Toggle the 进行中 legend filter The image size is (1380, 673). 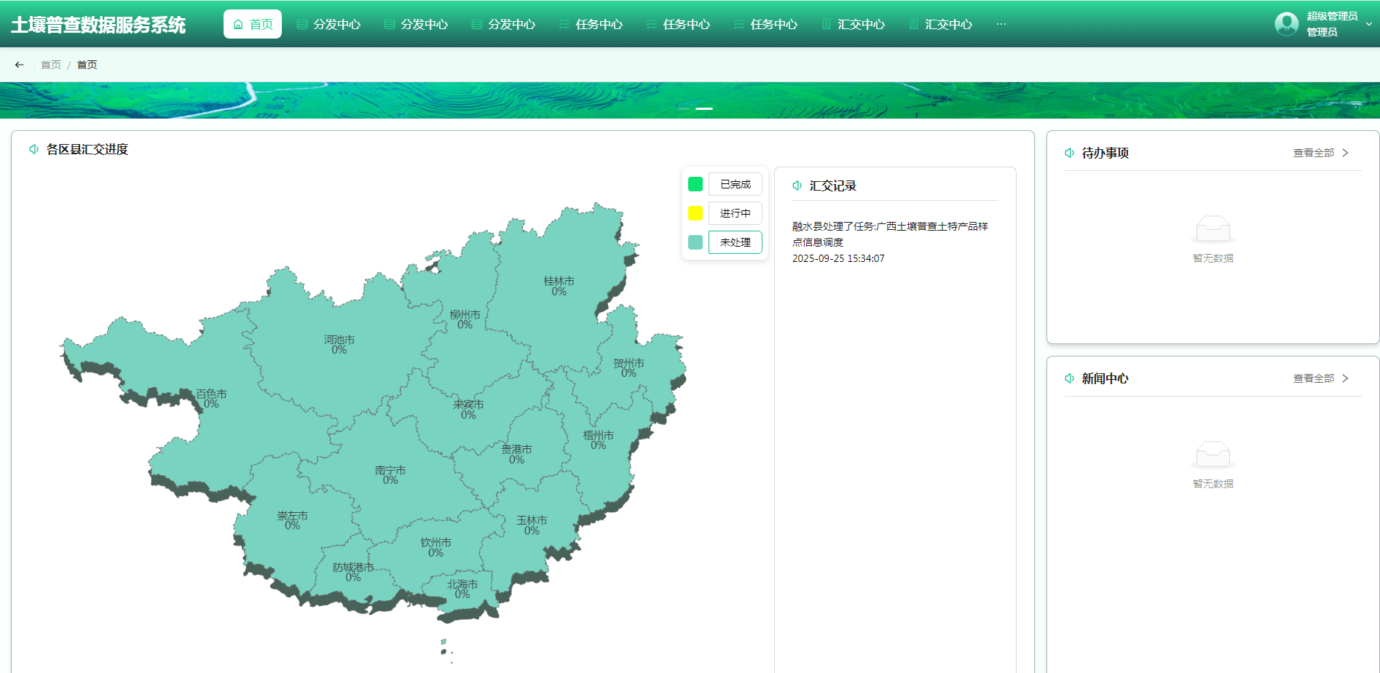click(x=735, y=213)
